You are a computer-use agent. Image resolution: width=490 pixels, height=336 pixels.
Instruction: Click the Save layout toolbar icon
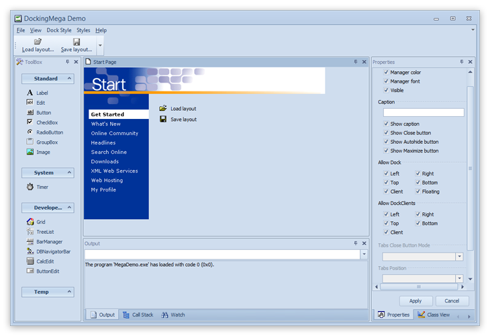77,42
